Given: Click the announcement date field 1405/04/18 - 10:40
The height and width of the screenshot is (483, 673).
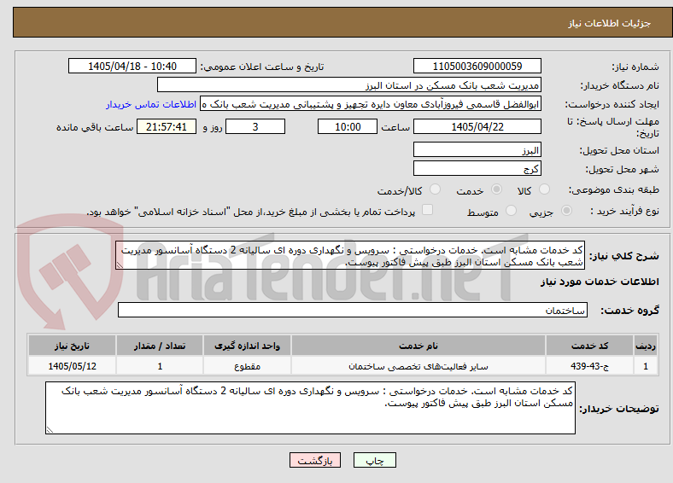Looking at the screenshot, I should point(132,66).
